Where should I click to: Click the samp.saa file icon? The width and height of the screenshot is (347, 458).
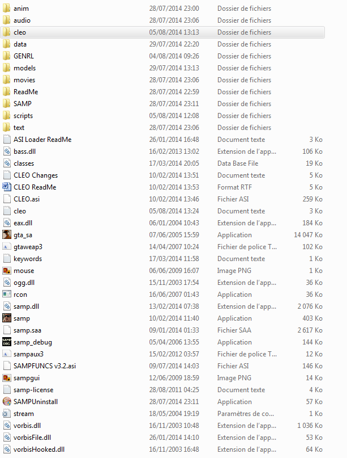[x=7, y=330]
